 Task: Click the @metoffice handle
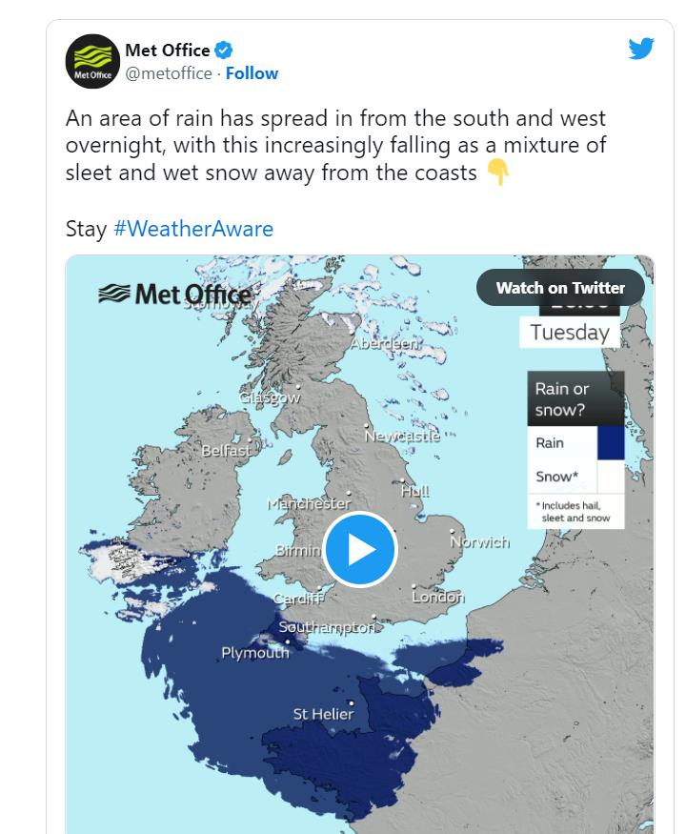point(169,73)
